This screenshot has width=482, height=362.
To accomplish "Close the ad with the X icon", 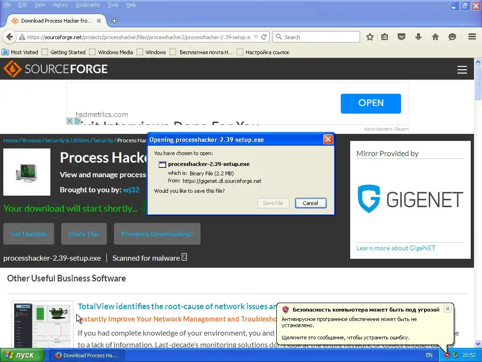I will point(70,121).
